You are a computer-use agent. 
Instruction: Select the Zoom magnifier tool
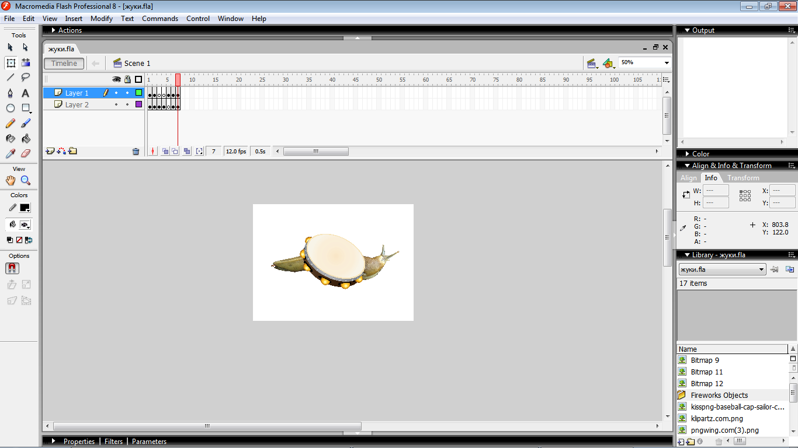26,180
